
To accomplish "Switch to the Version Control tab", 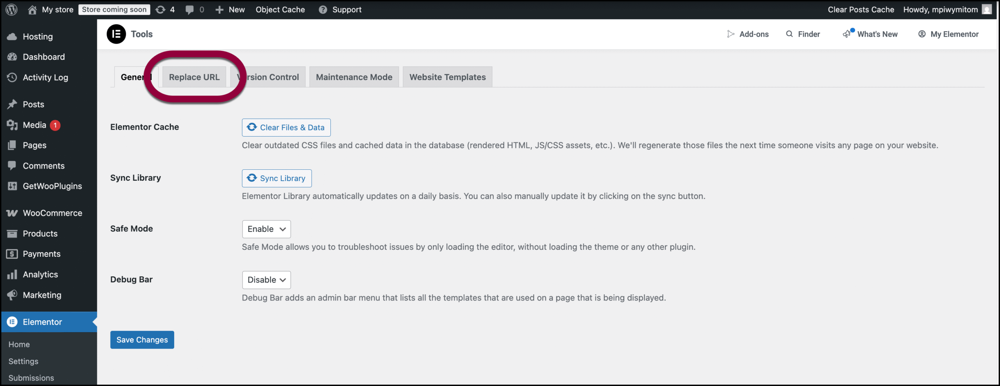I will point(268,77).
